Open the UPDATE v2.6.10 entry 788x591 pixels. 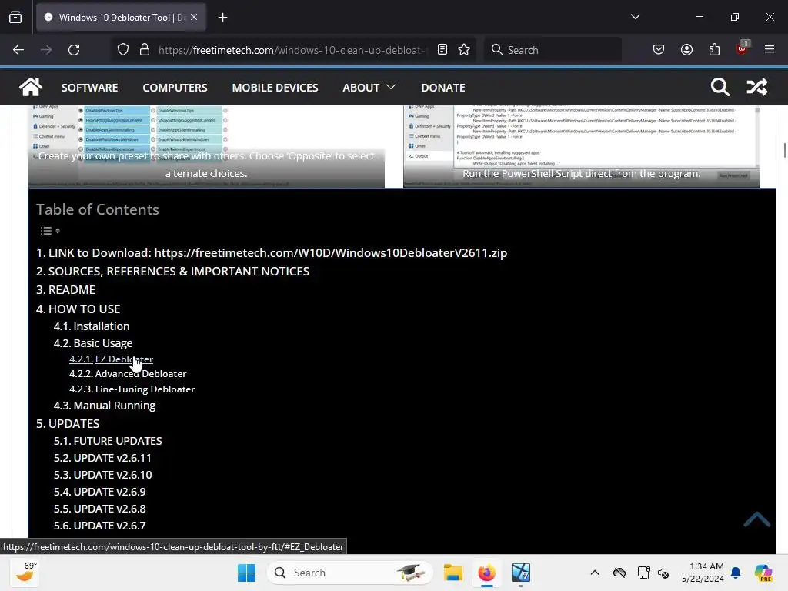point(102,475)
